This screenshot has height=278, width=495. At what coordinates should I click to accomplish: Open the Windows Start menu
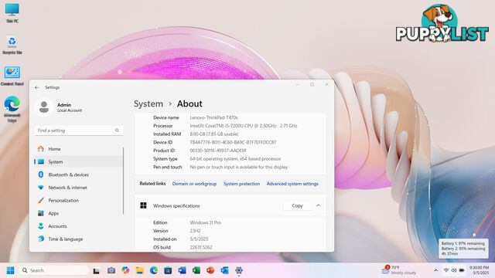click(10, 270)
